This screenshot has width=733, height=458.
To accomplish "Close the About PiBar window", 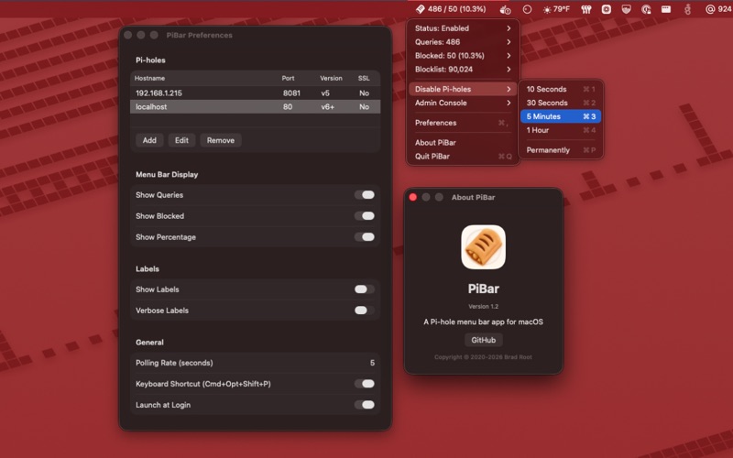I will click(x=413, y=197).
